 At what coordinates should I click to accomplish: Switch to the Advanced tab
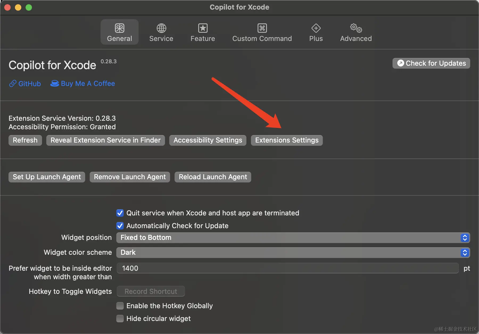(356, 32)
